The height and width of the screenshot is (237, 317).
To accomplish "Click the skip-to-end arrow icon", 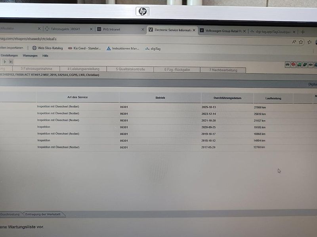I will (11, 62).
